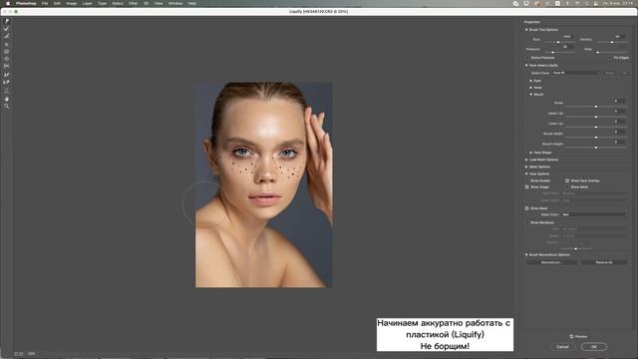Image resolution: width=638 pixels, height=359 pixels.
Task: Open the Filter menu
Action: 133,3
